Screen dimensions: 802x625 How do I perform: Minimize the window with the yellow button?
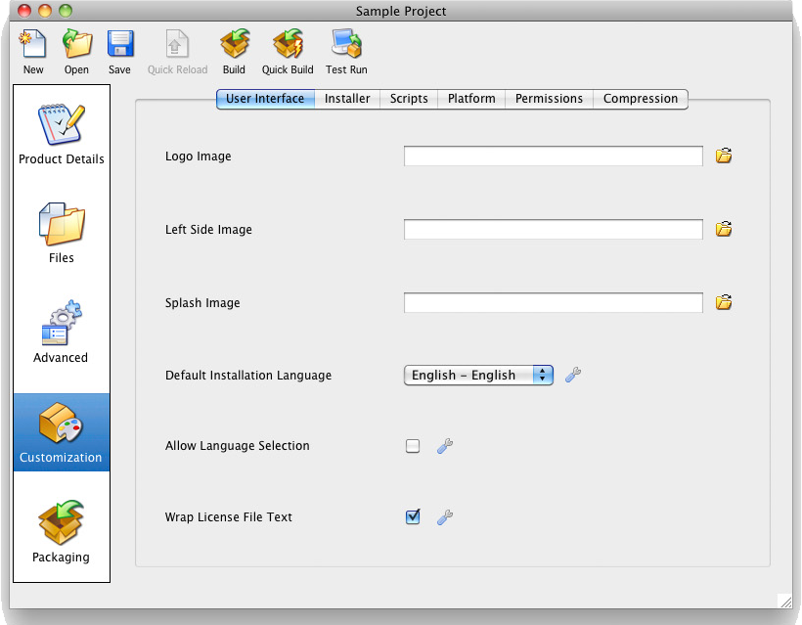pos(45,10)
